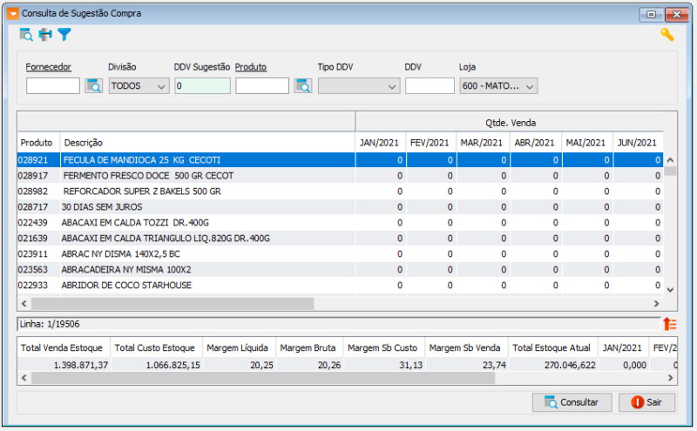The width and height of the screenshot is (697, 431).
Task: Focus the DDV input field
Action: pyautogui.click(x=430, y=85)
